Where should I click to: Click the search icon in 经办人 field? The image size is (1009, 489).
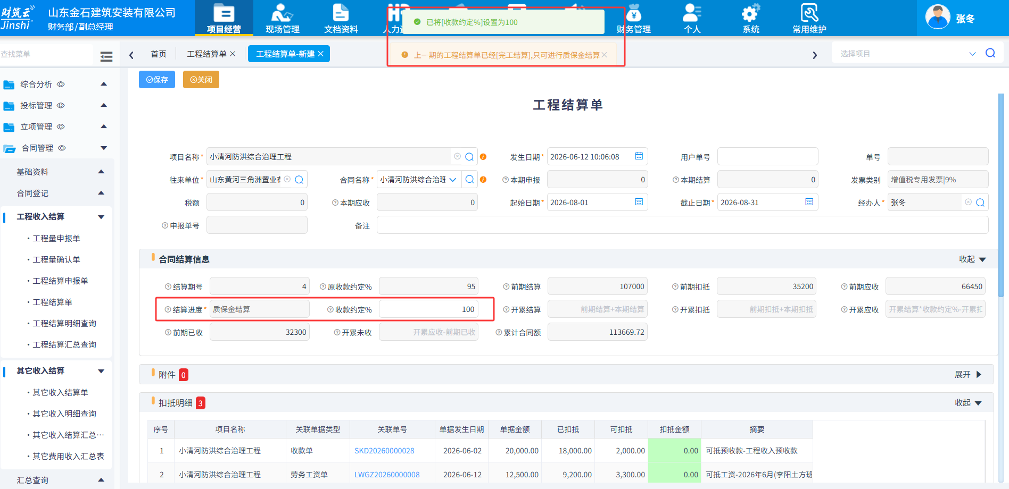point(980,203)
